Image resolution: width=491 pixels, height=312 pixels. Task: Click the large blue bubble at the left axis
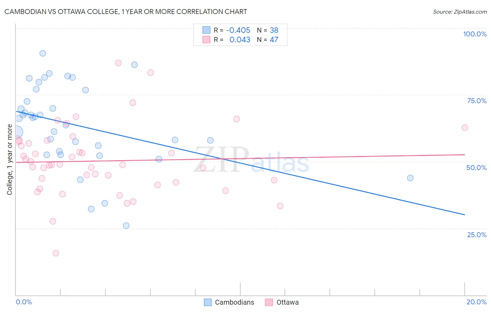click(16, 132)
